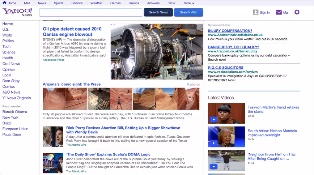314x175 pixels.
Task: Open the Rick Perry abortion bill headline
Action: (x=123, y=130)
